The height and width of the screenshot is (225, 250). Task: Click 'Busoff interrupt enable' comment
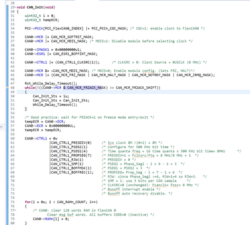(132, 189)
